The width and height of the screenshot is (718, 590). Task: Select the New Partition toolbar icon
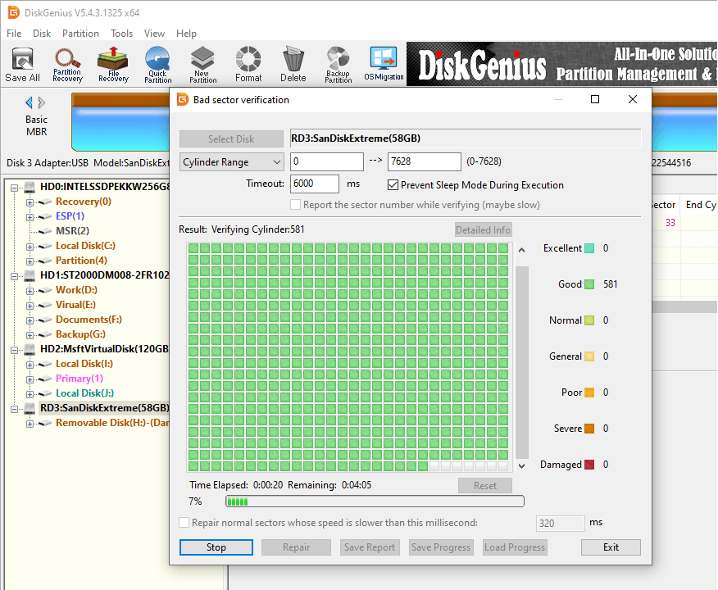pyautogui.click(x=202, y=64)
